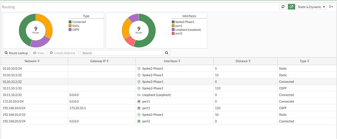
Task: Focus the Search input field
Action: 122,53
